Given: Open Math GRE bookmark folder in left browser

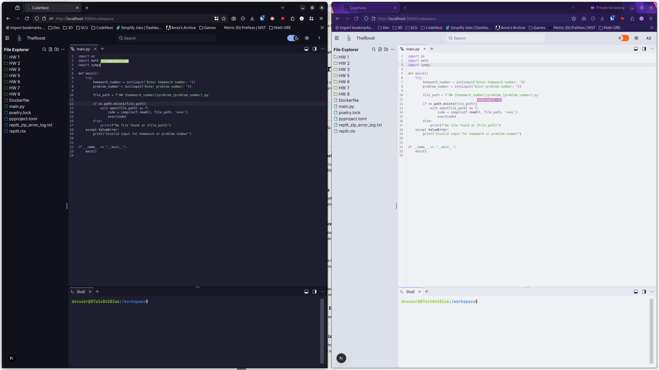Looking at the screenshot, I should (x=280, y=28).
